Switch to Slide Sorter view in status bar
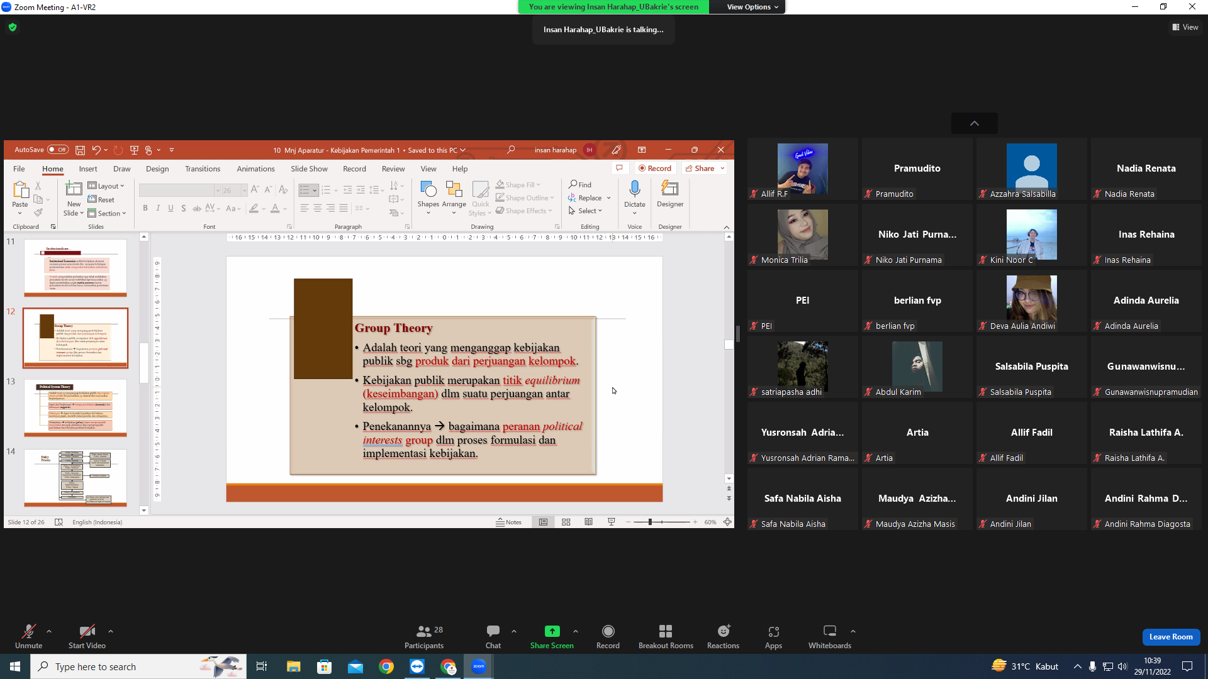Screen dimensions: 1208x679 click(566, 522)
